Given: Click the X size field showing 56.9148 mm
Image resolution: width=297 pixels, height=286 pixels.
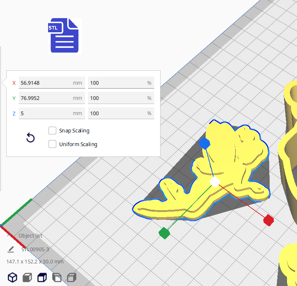Looking at the screenshot, I should coord(44,83).
